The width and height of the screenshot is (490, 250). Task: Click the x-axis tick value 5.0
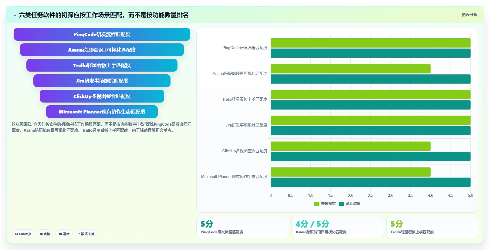[470, 195]
